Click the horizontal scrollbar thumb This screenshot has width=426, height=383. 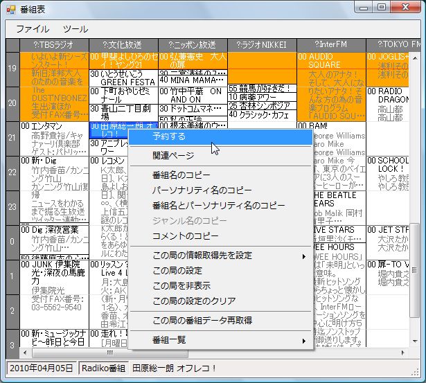(x=110, y=353)
